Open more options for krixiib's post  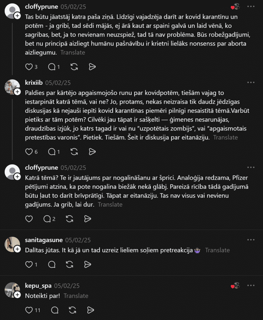(x=251, y=82)
